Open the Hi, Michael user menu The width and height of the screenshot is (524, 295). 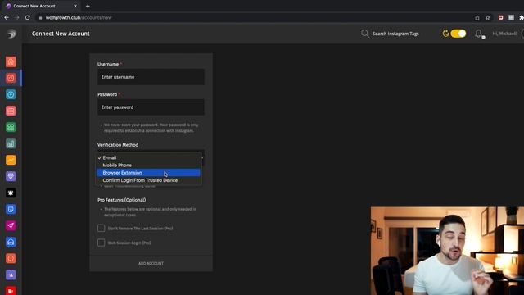[504, 34]
